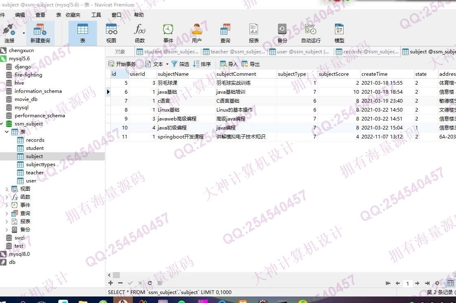
Task: Expand the 报表 node in tree
Action: [7, 222]
